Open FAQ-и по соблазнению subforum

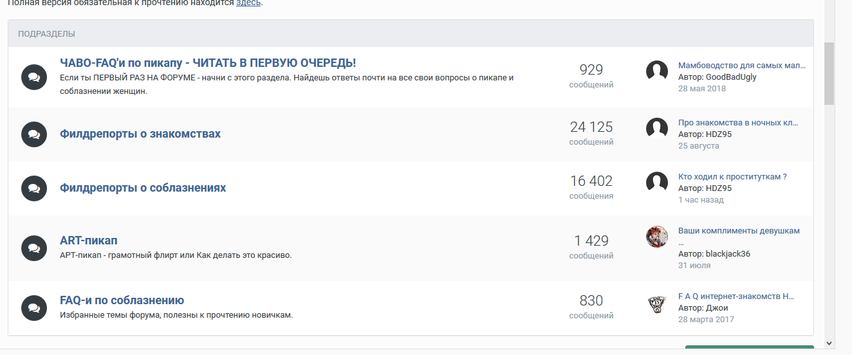point(122,300)
